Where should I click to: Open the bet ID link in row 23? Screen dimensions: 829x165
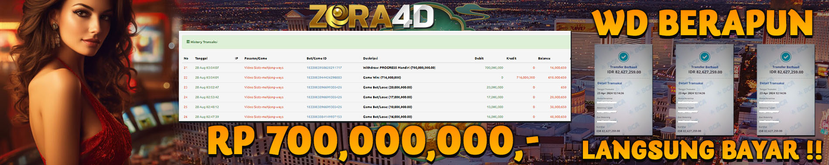coord(324,87)
